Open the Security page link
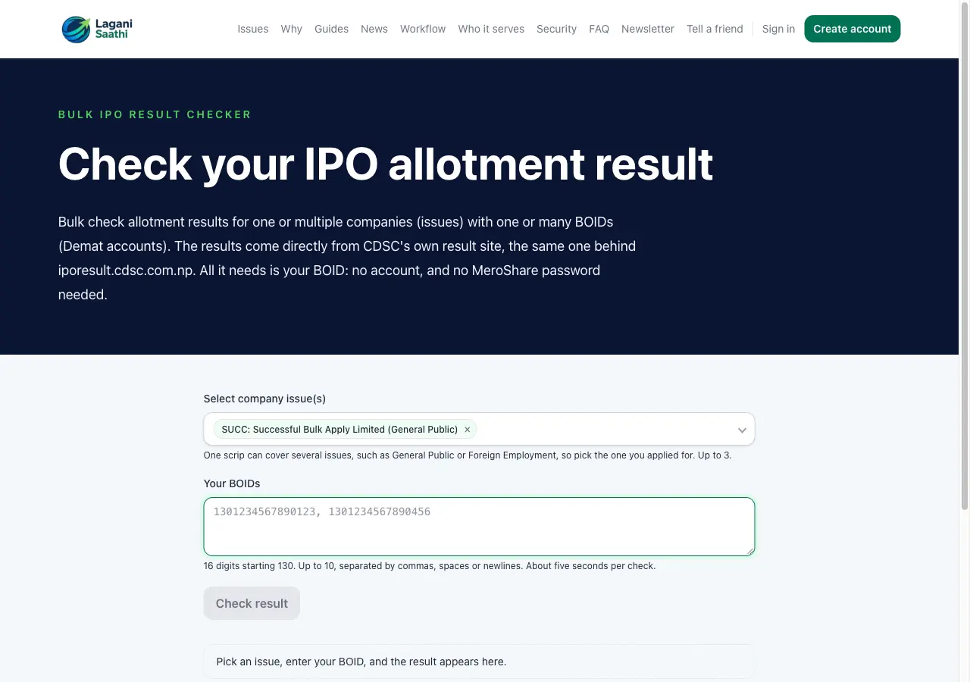 tap(557, 29)
